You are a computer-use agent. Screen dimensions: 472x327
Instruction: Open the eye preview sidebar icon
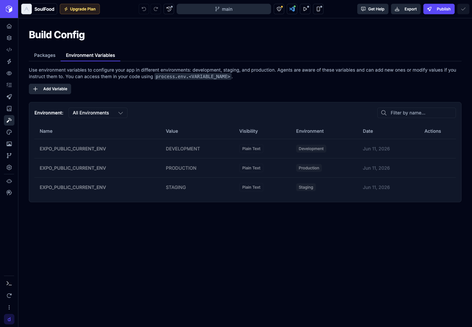coord(9,73)
